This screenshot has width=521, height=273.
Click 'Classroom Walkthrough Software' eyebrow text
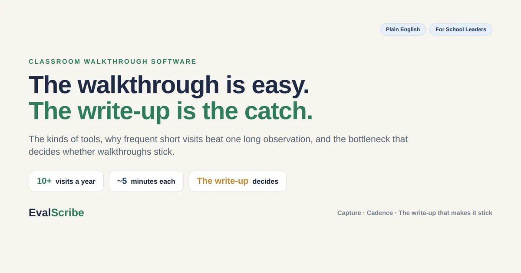tap(112, 62)
